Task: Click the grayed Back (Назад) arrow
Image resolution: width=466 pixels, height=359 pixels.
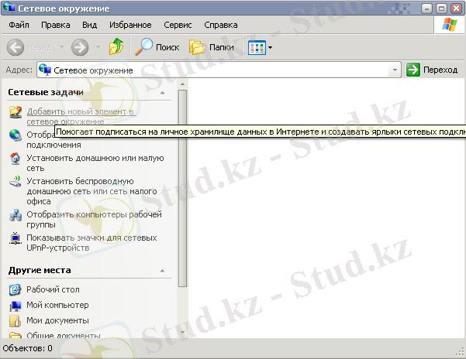Action: pos(16,47)
